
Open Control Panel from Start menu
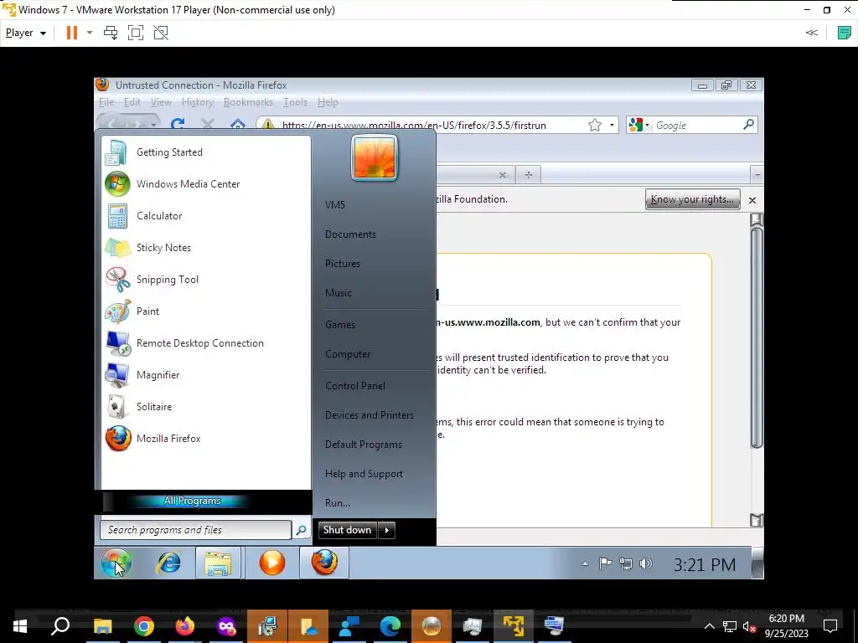tap(355, 385)
